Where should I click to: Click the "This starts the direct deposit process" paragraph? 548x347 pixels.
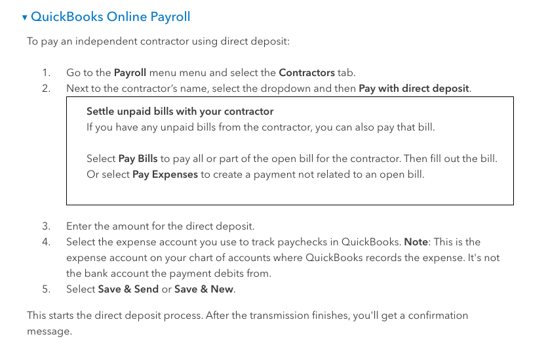(247, 316)
